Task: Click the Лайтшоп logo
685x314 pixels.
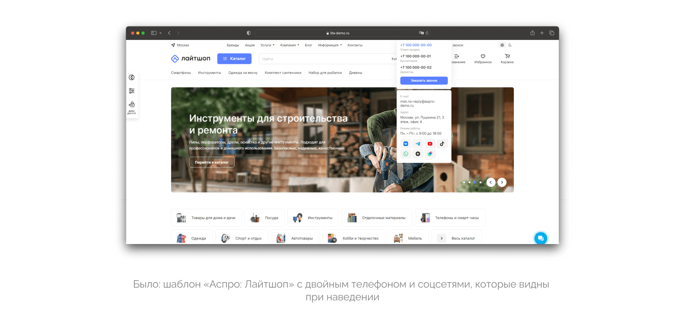Action: click(x=190, y=59)
